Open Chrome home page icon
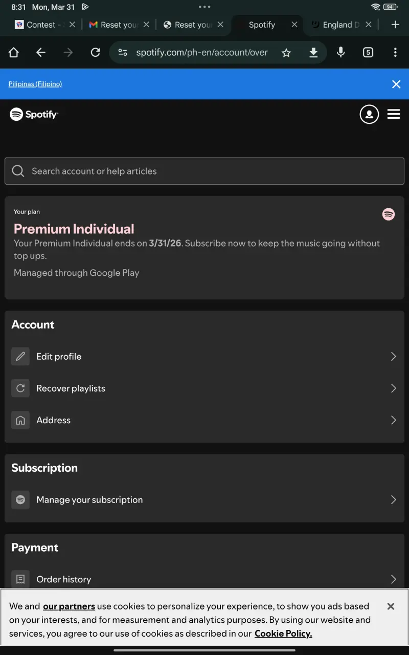 tap(14, 52)
